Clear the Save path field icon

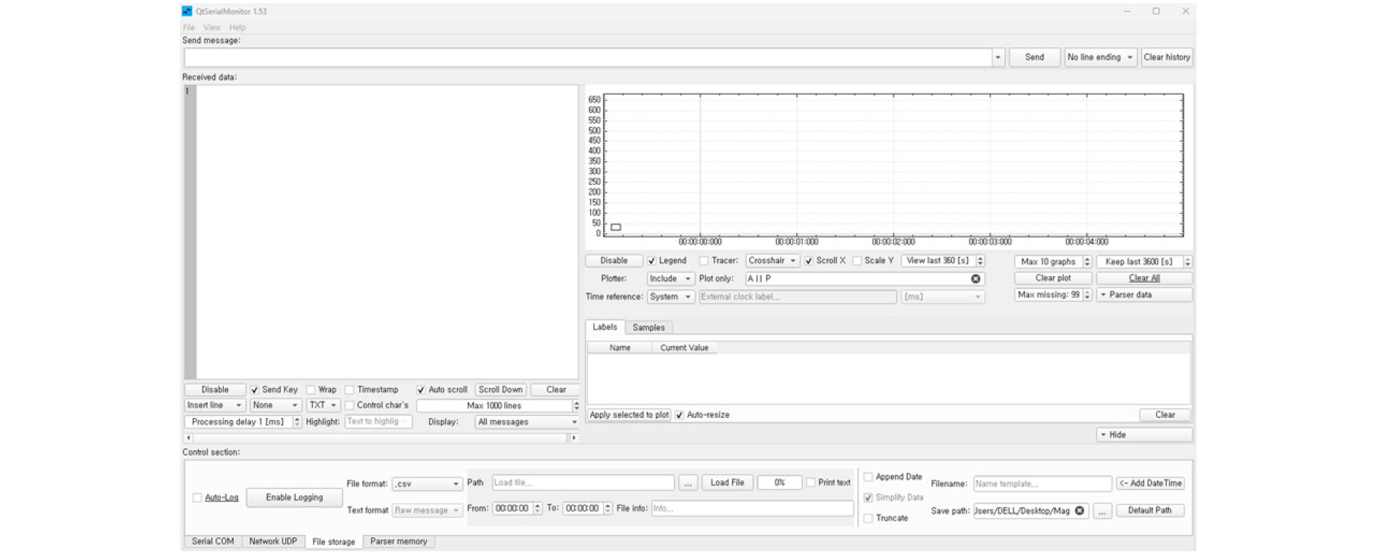click(1079, 511)
